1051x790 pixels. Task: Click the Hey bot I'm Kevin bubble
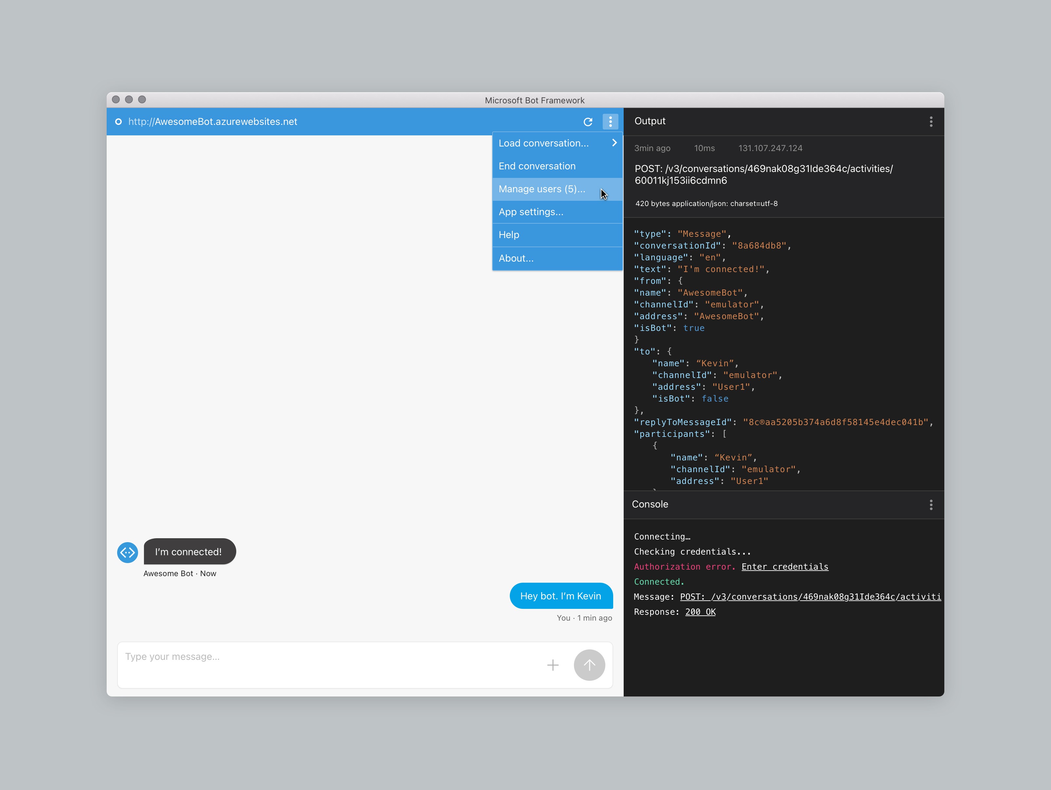click(561, 596)
